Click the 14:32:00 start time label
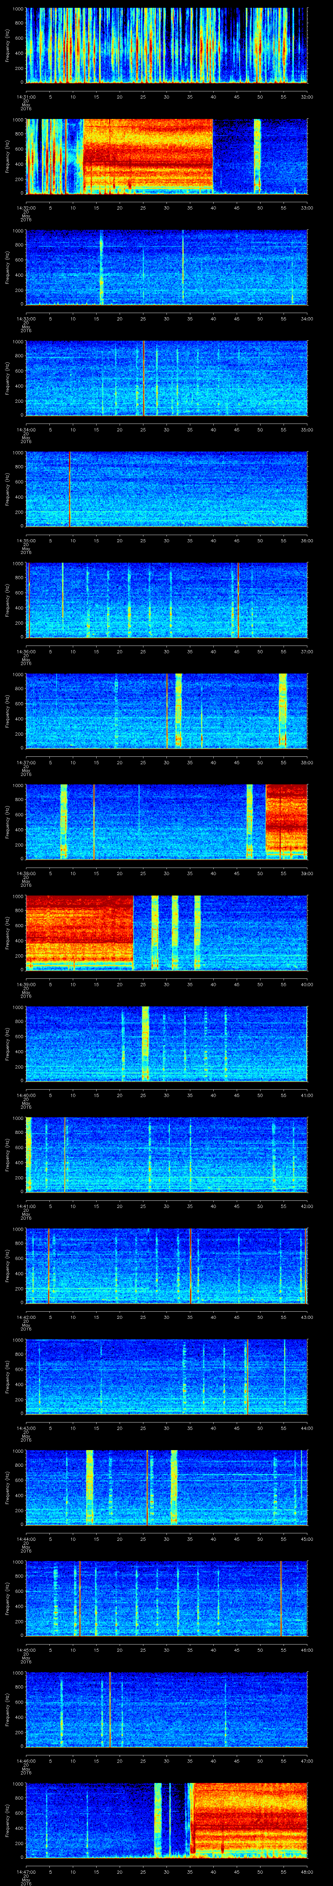 [26, 208]
